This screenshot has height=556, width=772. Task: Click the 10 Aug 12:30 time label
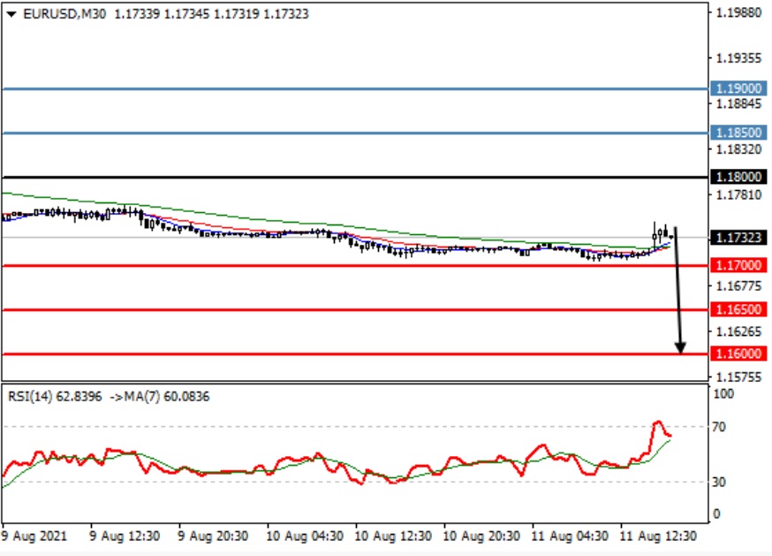point(393,536)
